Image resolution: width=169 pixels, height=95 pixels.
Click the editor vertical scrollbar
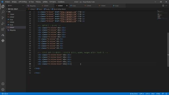tap(168, 50)
